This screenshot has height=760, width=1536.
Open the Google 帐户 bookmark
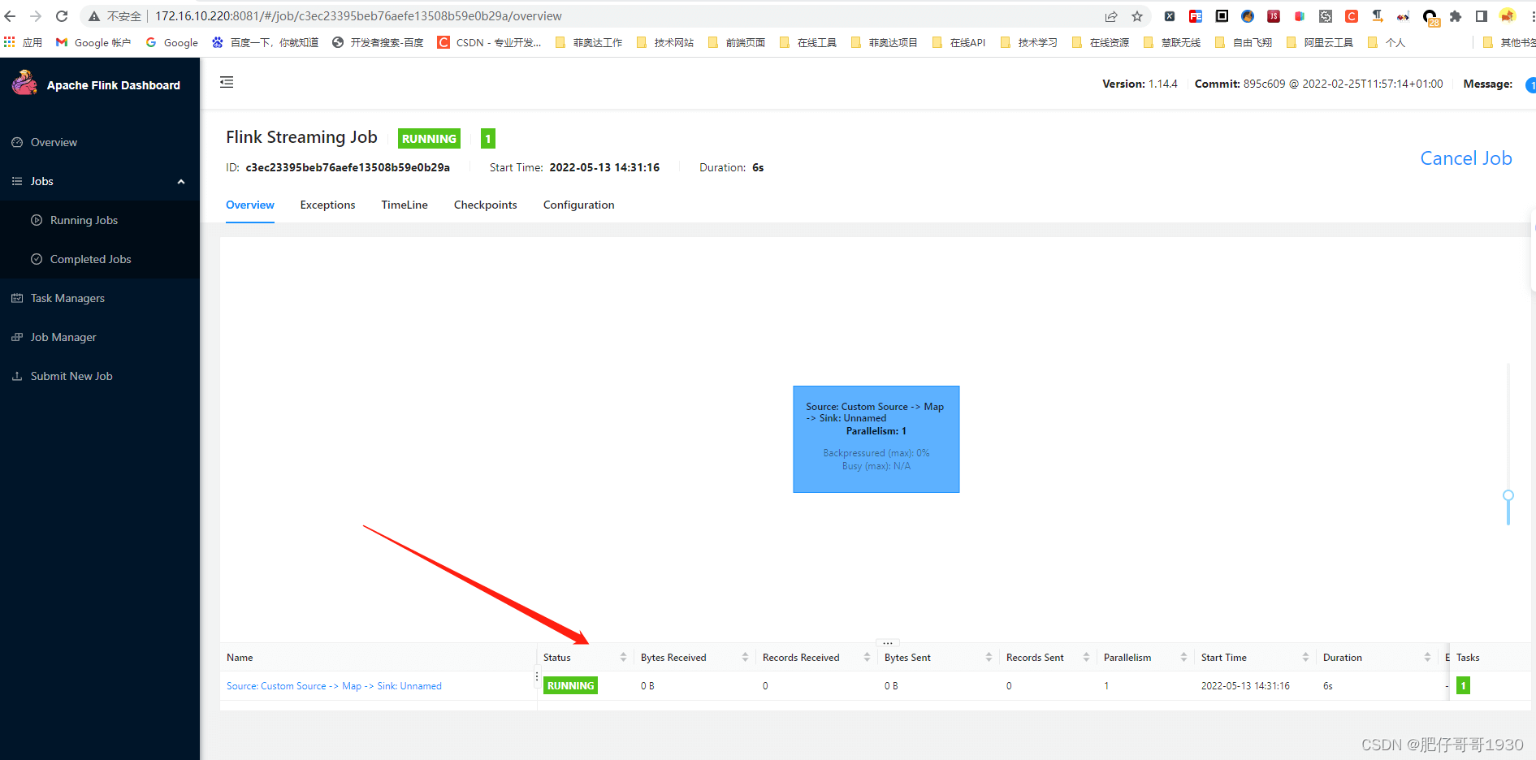pyautogui.click(x=93, y=42)
